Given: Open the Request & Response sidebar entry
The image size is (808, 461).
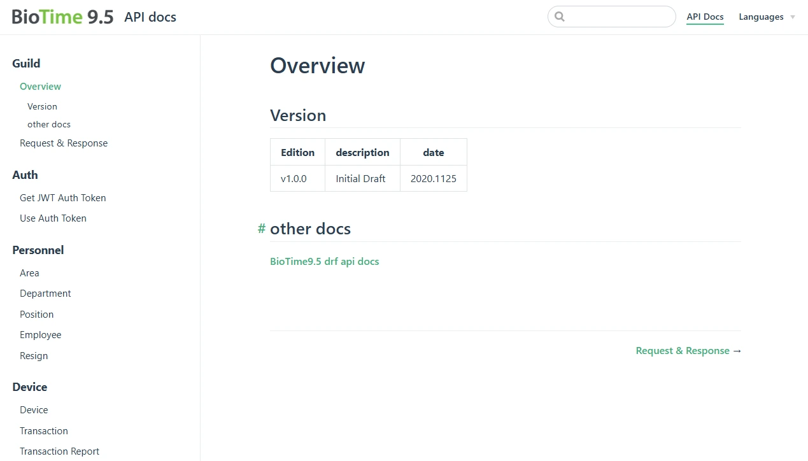Looking at the screenshot, I should pyautogui.click(x=64, y=143).
